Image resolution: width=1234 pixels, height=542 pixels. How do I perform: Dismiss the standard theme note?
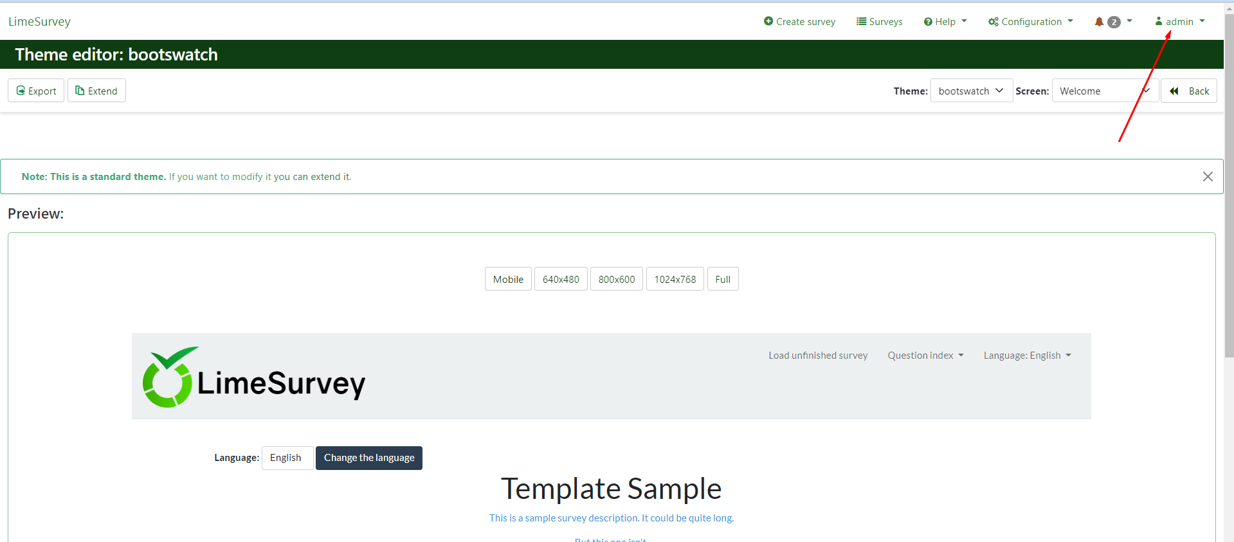tap(1208, 177)
